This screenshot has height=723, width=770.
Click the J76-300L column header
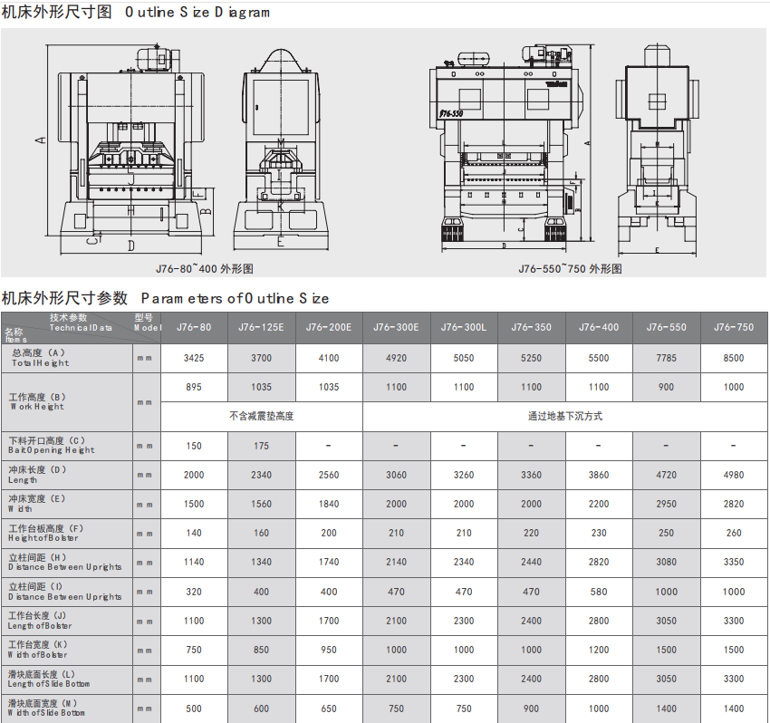[x=464, y=327]
